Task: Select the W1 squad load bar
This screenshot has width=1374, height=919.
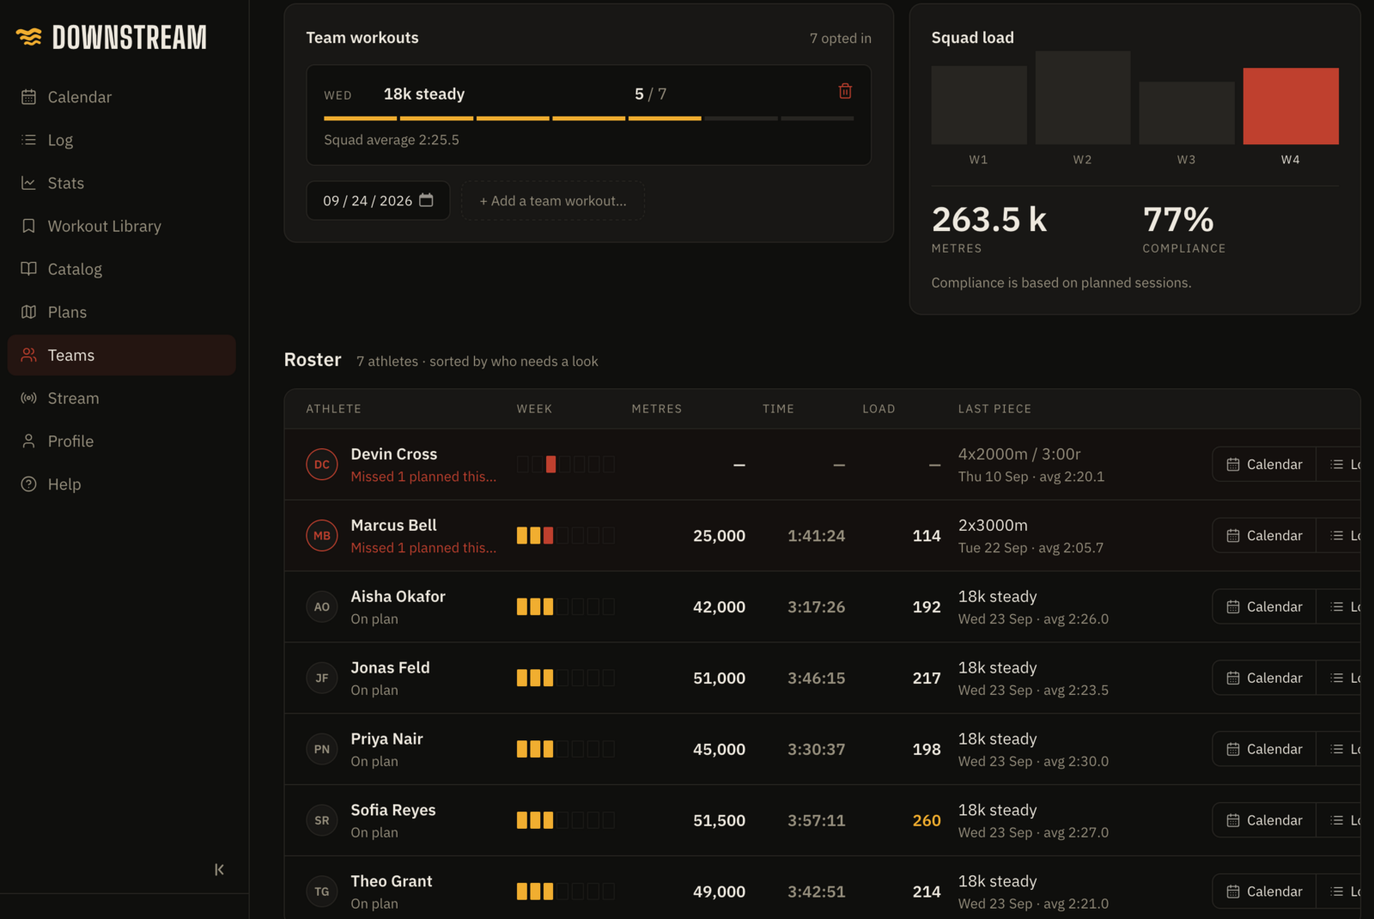Action: (979, 105)
